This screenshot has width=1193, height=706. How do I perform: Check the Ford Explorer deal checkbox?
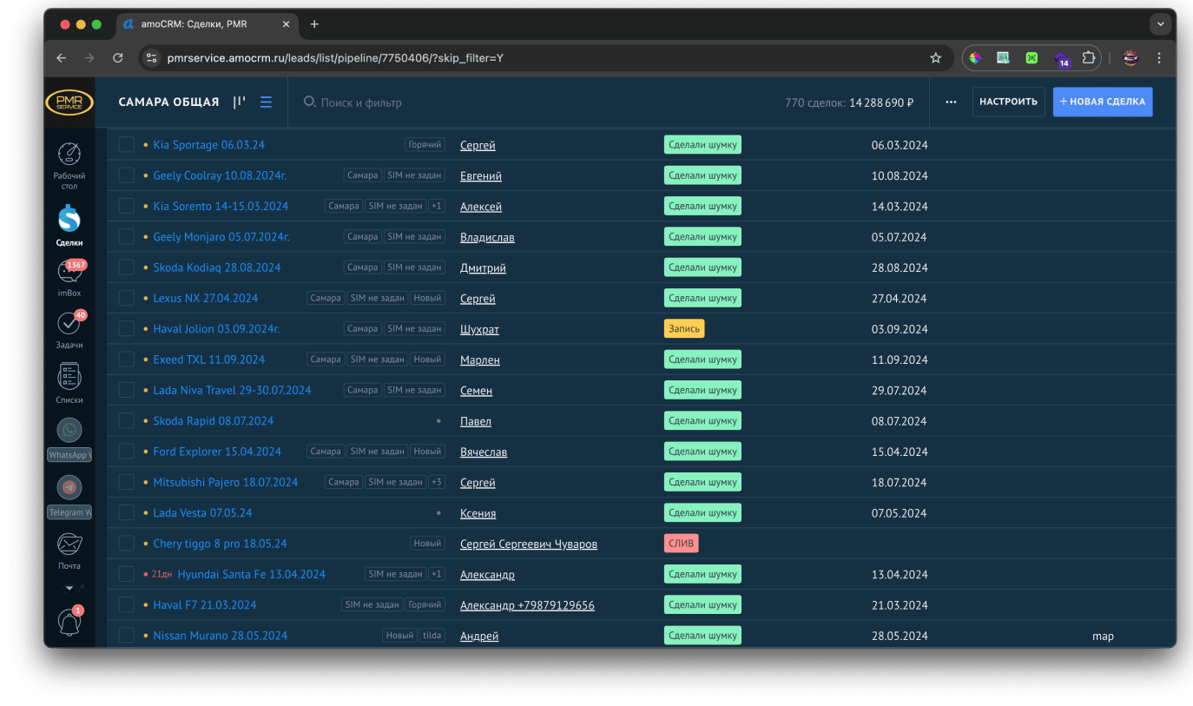tap(127, 452)
